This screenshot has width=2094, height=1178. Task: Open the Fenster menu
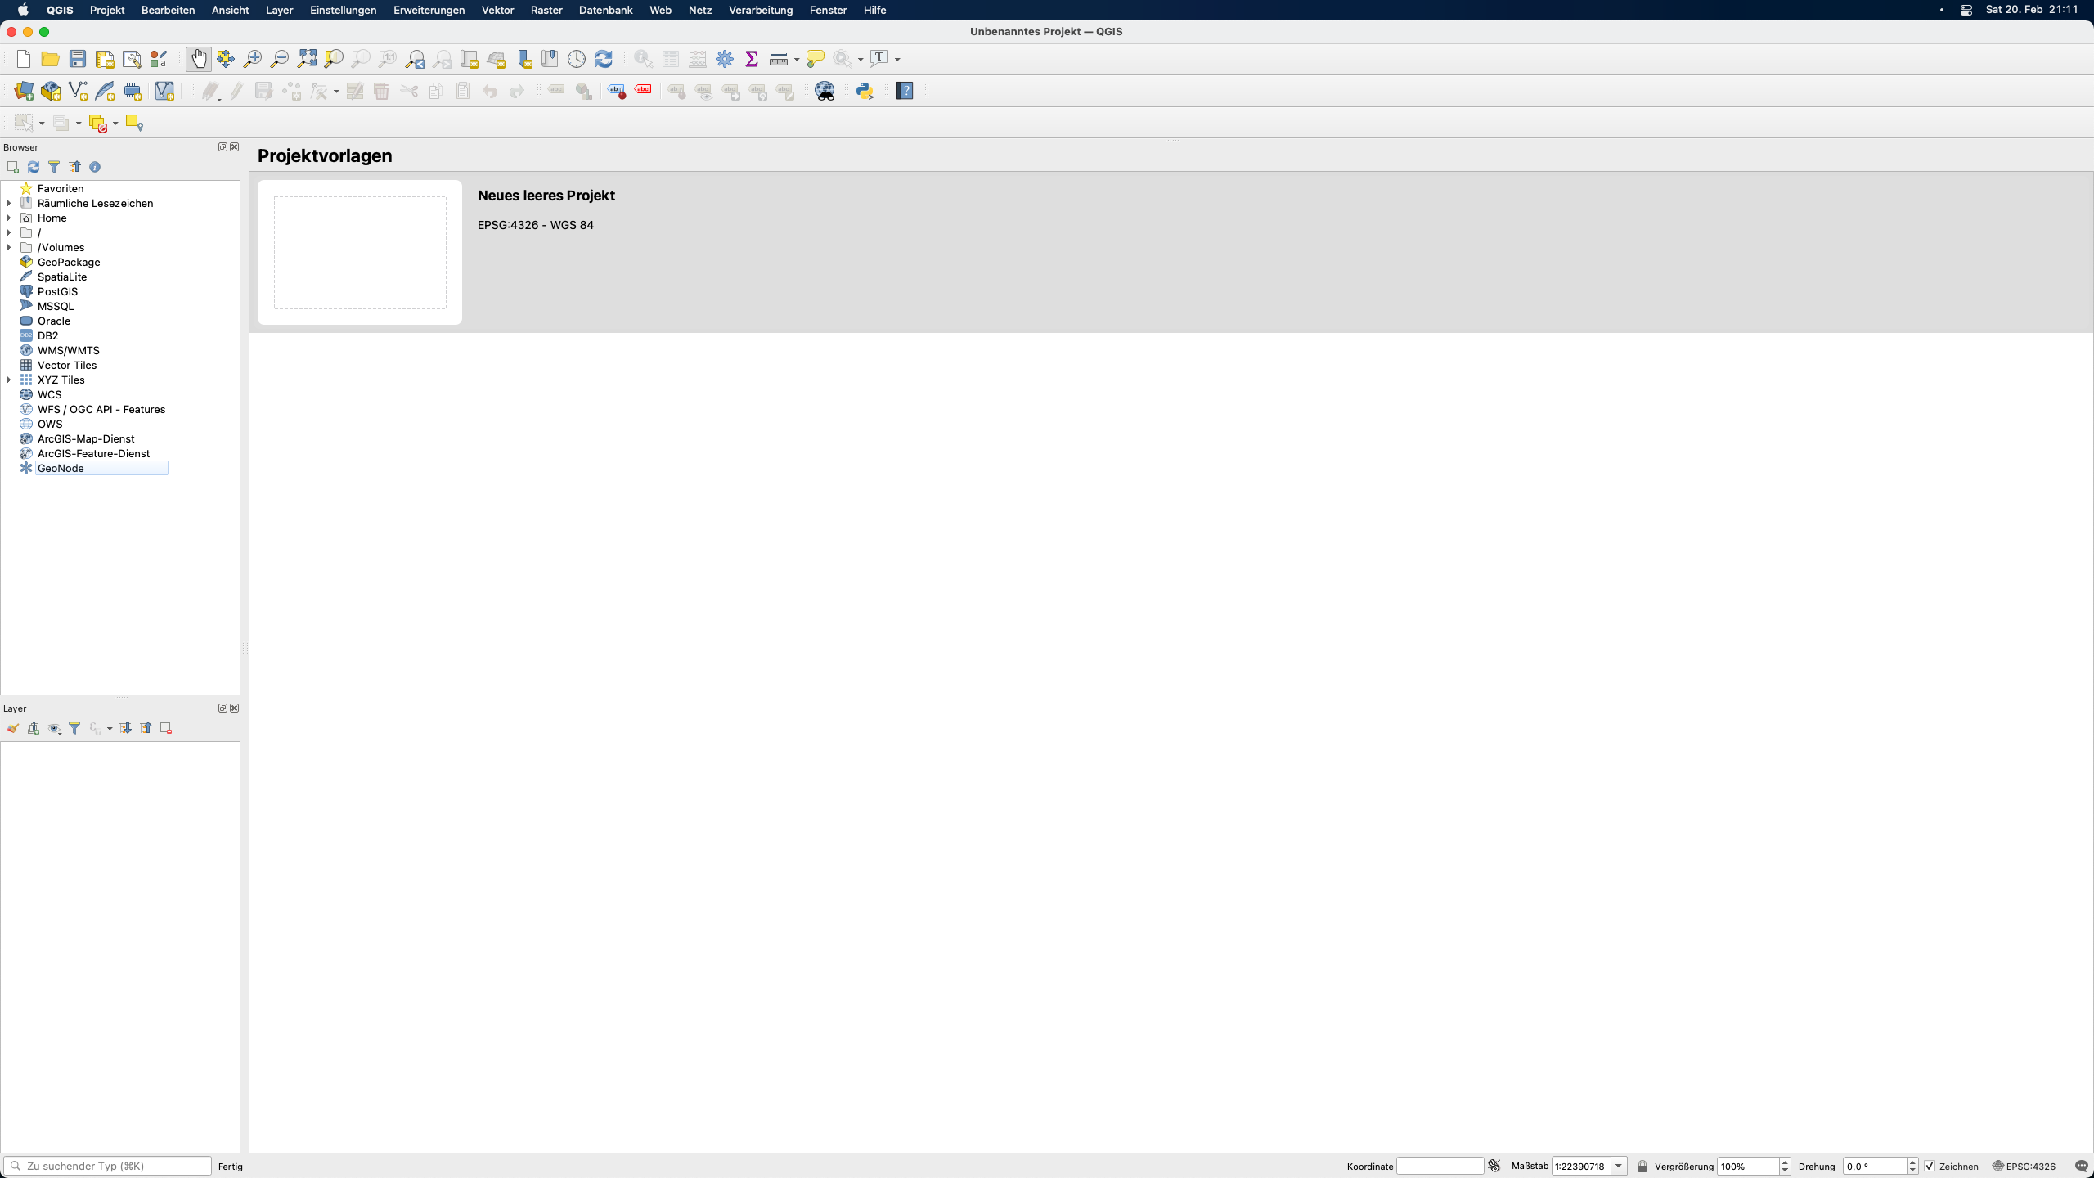click(x=828, y=10)
